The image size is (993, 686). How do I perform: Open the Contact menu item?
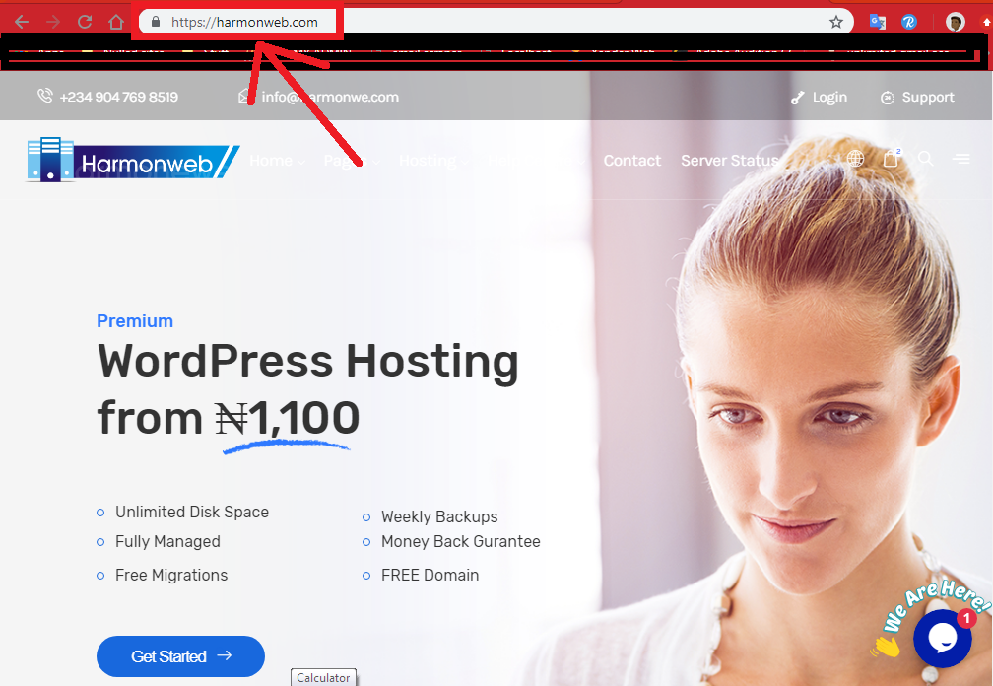pyautogui.click(x=632, y=161)
